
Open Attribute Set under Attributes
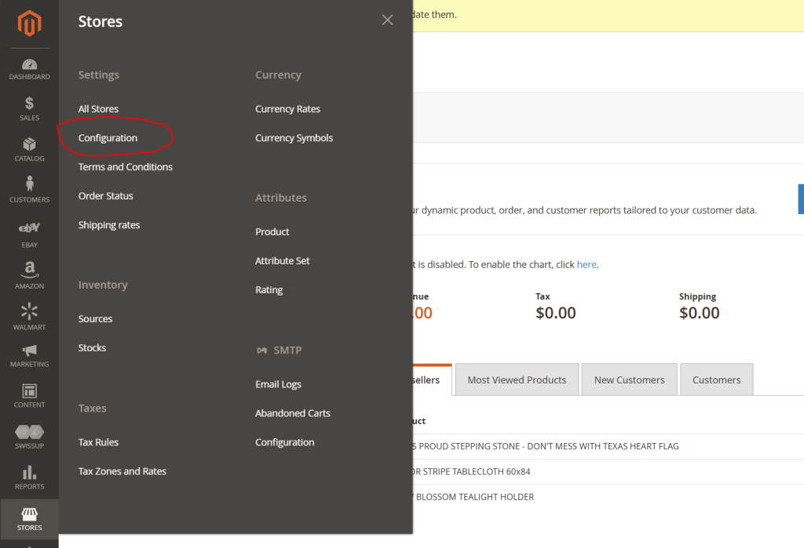282,261
